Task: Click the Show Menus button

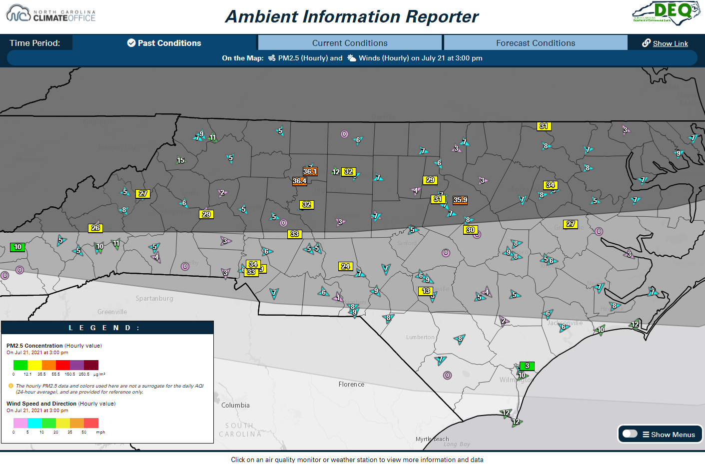Action: click(x=660, y=434)
